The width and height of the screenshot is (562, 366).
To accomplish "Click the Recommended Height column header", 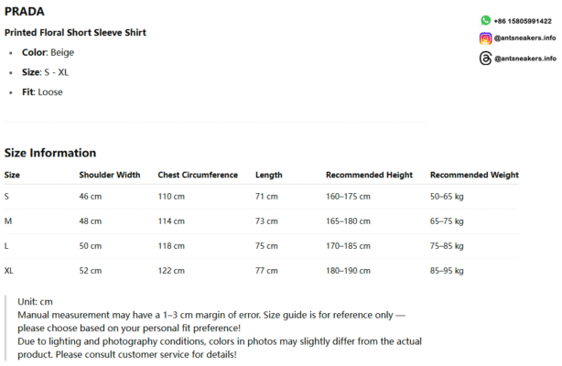I will (x=369, y=175).
